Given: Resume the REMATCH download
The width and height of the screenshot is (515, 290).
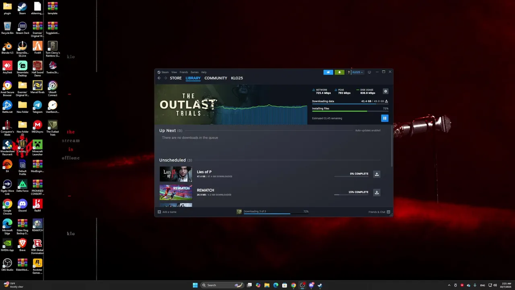Looking at the screenshot, I should 377,192.
